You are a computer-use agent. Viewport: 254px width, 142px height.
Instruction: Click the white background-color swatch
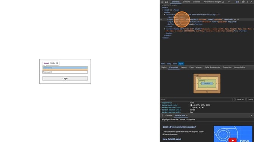[x=191, y=105]
